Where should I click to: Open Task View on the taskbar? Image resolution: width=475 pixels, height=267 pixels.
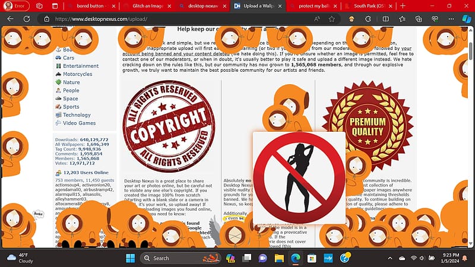[246, 258]
